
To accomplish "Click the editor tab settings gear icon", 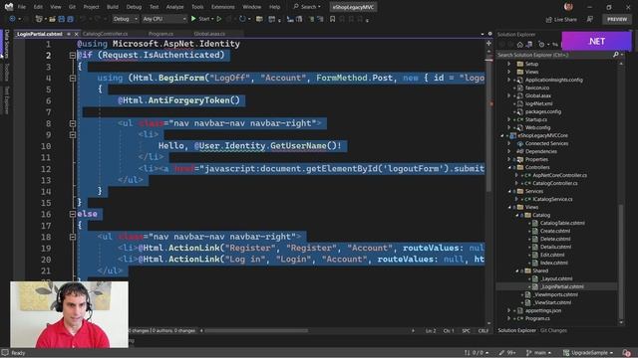I will (489, 34).
